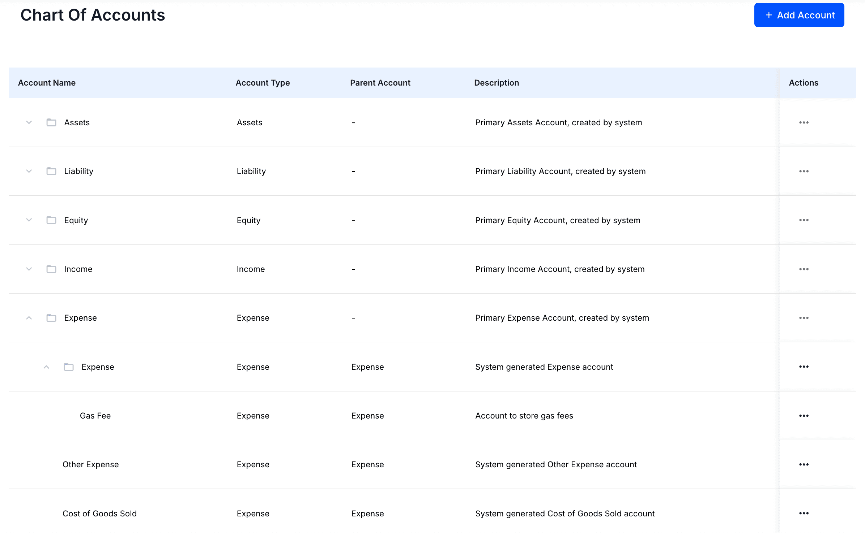Viewport: 865px width, 533px height.
Task: Click the Account Name column header
Action: [47, 83]
